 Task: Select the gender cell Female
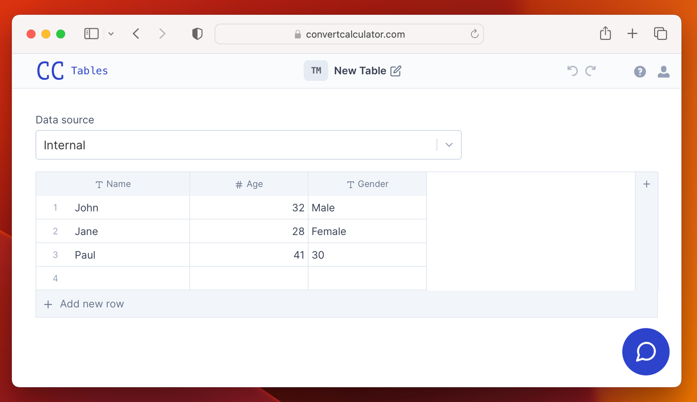368,231
